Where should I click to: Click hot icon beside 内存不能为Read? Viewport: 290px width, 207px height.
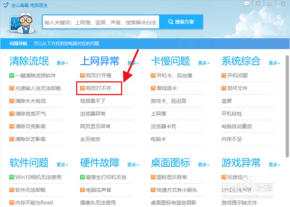point(12,203)
